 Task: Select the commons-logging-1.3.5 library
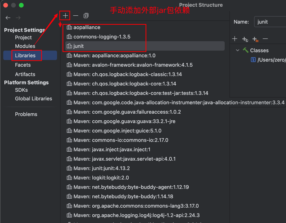click(102, 36)
